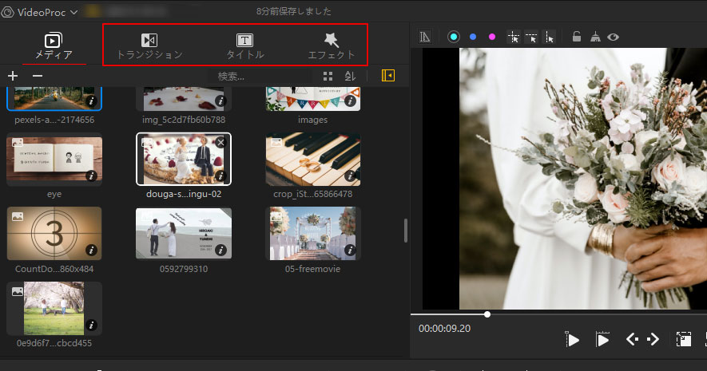Show info for the douga-s...ingu-02 clip
Screen dimensions: 707x371
click(220, 176)
